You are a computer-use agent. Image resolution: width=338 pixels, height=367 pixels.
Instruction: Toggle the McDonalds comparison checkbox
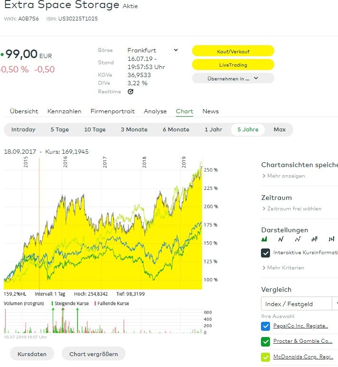pyautogui.click(x=266, y=357)
